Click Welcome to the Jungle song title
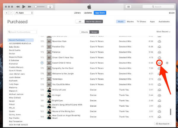Screen dimensions: 178x128 63,74
